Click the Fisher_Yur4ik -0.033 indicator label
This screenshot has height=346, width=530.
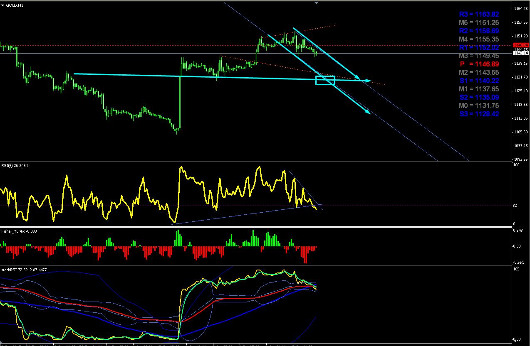[x=19, y=231]
